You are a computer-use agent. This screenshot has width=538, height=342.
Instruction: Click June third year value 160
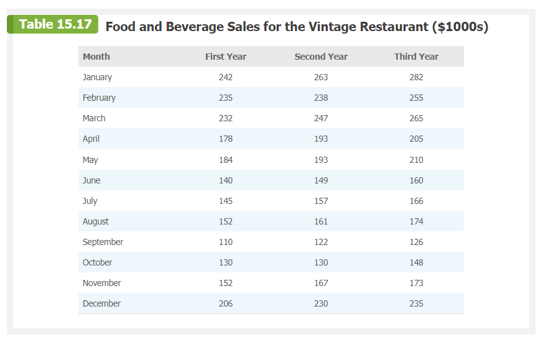click(x=416, y=180)
